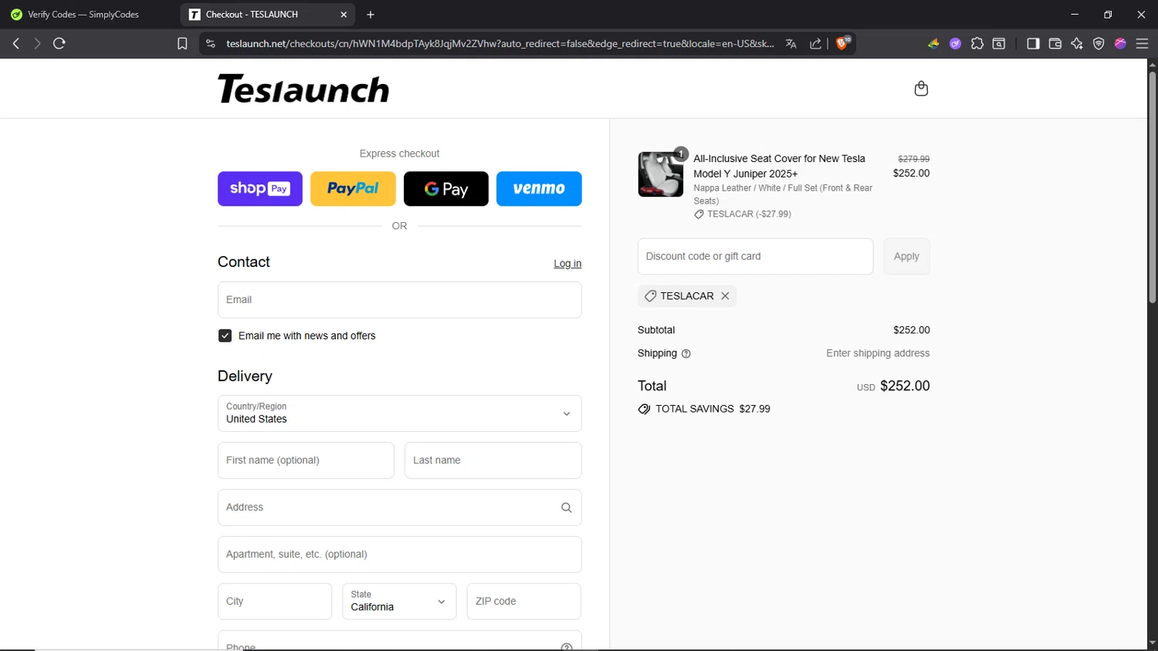Go back with the browser back arrow
The image size is (1158, 651).
click(x=15, y=44)
